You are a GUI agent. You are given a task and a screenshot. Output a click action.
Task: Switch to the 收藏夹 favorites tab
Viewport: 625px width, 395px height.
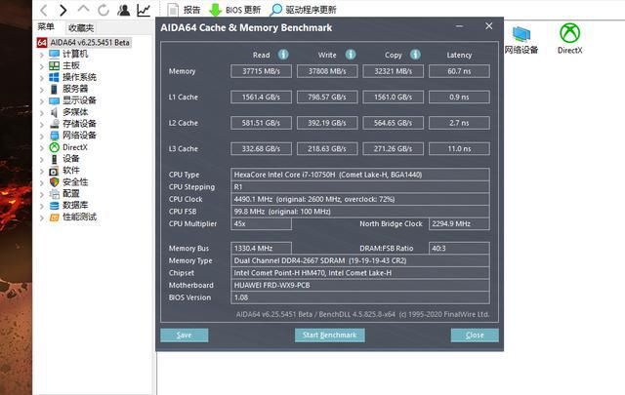click(x=81, y=28)
